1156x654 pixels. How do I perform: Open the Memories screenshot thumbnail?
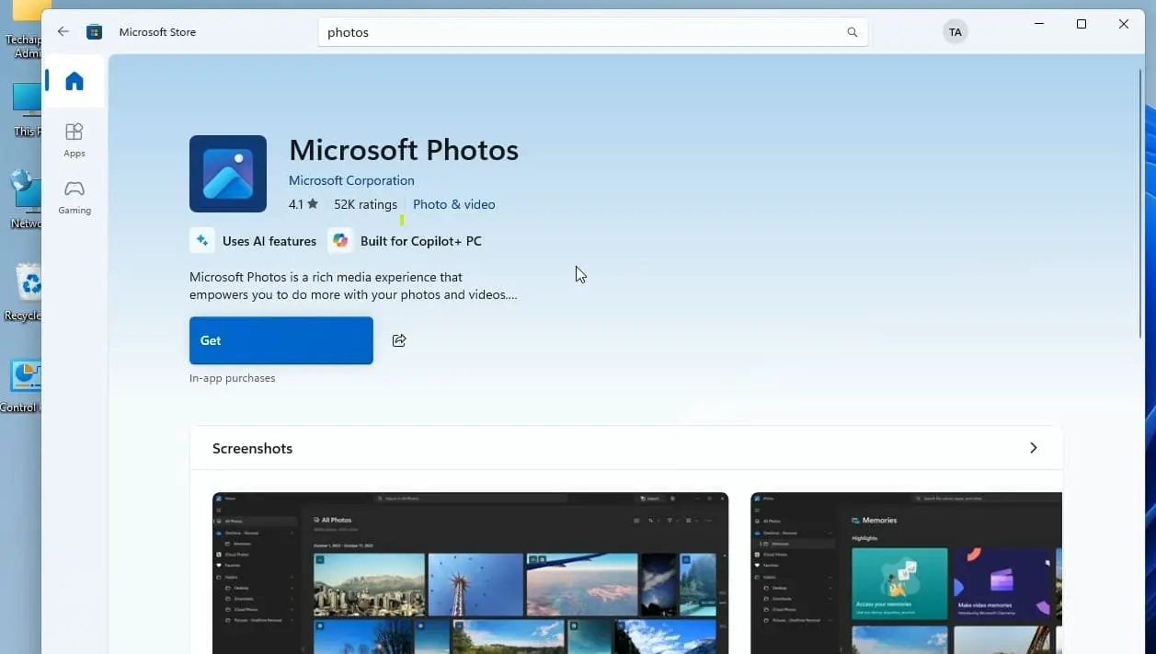click(x=906, y=573)
